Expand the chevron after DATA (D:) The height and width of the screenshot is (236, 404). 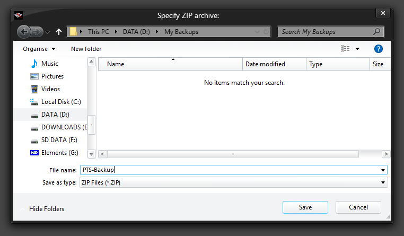pos(157,32)
